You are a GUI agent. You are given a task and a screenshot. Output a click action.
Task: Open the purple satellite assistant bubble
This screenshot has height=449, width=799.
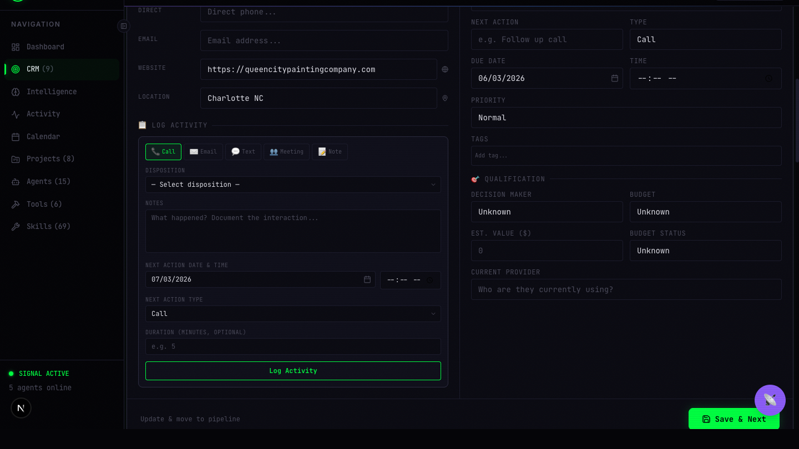click(770, 400)
